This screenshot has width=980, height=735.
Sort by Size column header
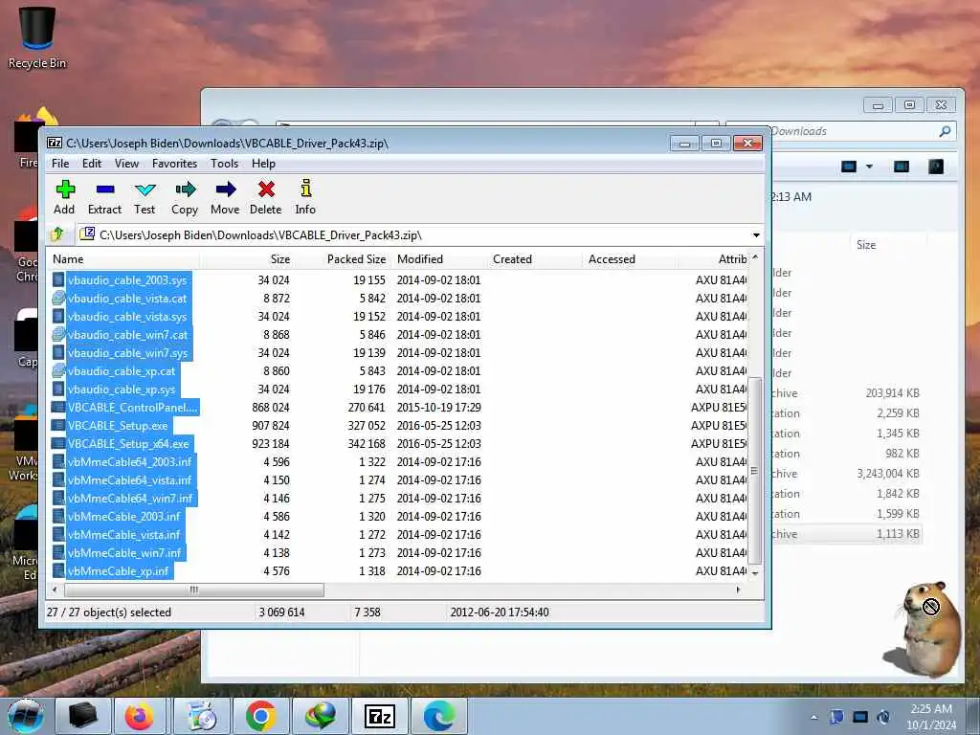247,258
